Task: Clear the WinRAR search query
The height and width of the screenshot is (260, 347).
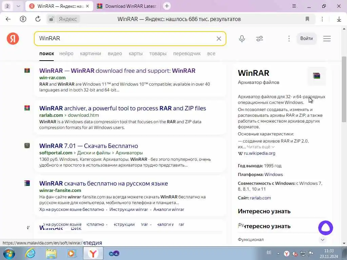Action: pos(219,39)
